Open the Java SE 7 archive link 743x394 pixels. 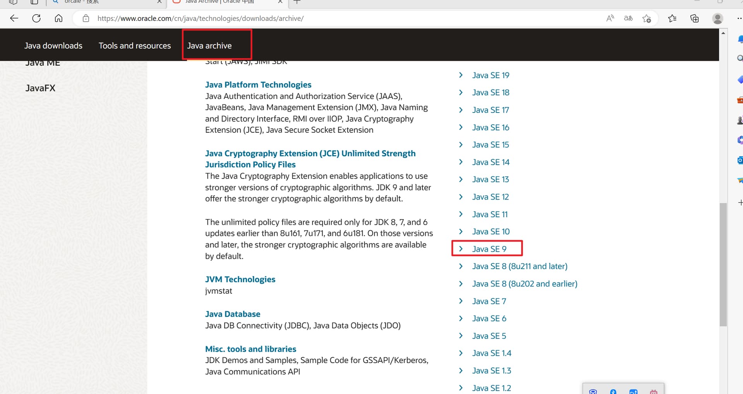tap(489, 301)
